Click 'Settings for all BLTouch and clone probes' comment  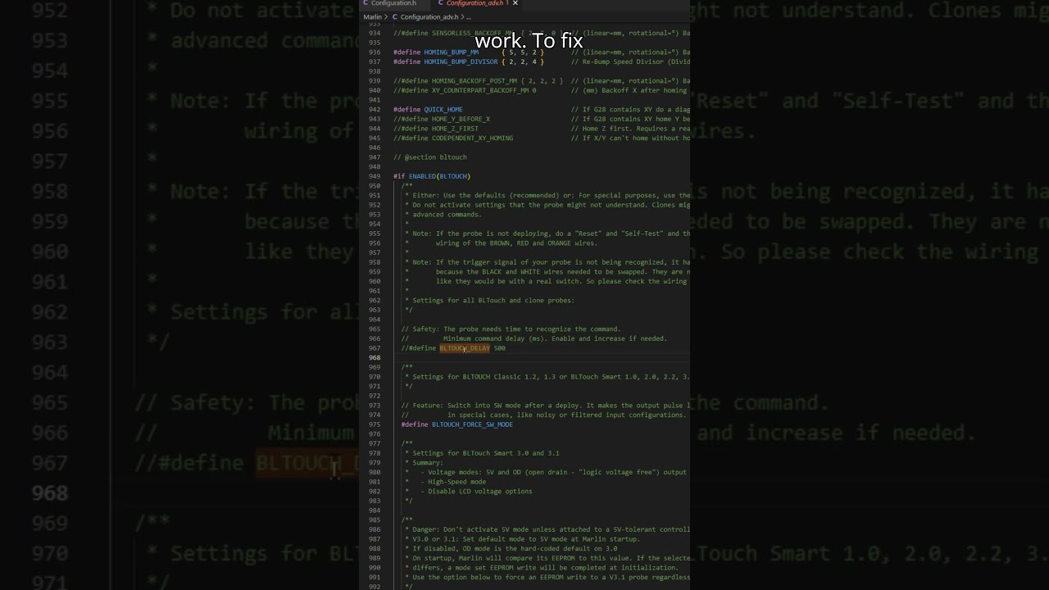pos(493,300)
